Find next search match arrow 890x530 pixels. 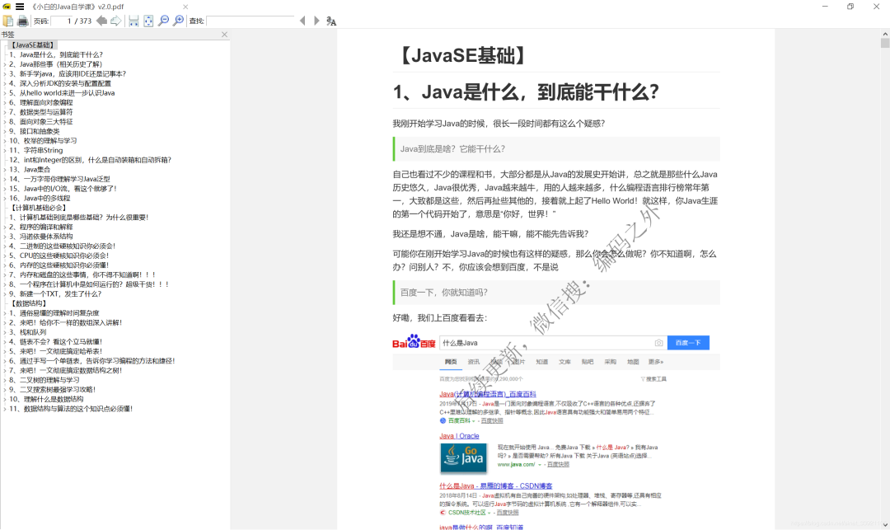pos(316,21)
